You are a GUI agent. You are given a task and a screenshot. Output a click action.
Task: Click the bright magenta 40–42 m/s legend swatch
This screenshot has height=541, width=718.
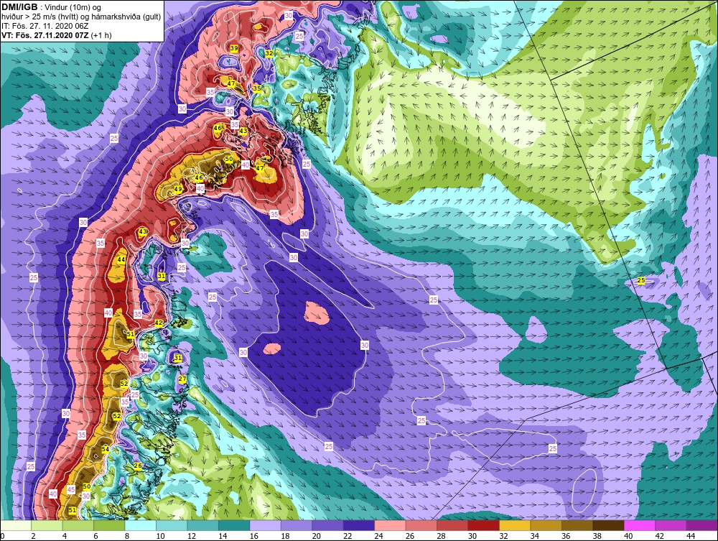[x=640, y=525]
